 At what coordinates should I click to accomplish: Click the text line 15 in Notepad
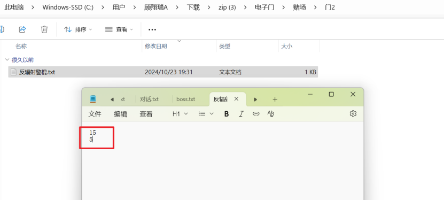click(x=92, y=132)
